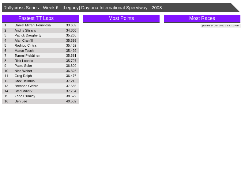This screenshot has height=184, width=245.
Task: Click the Updated 14-Jun-2022 timestamp
Action: click(x=221, y=26)
